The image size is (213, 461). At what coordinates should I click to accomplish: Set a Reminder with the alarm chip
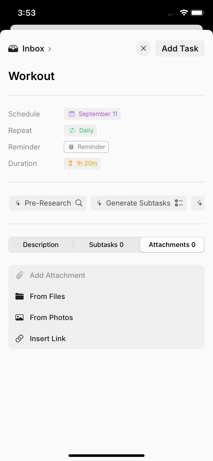tap(86, 147)
